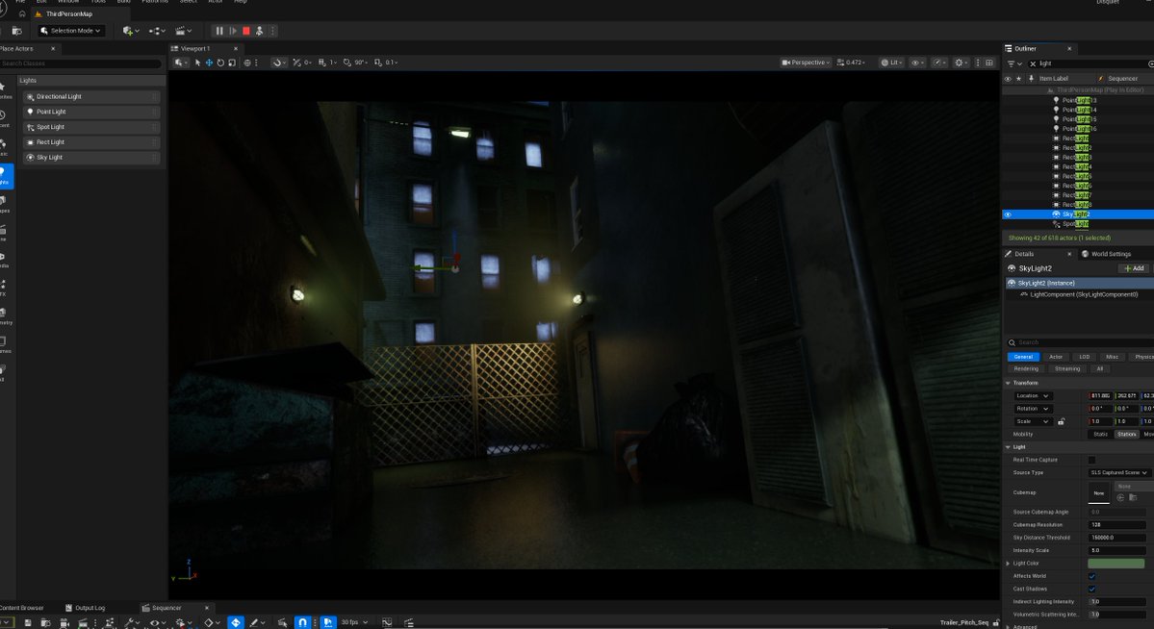Enable the Real Time Capture checkbox

[1092, 460]
